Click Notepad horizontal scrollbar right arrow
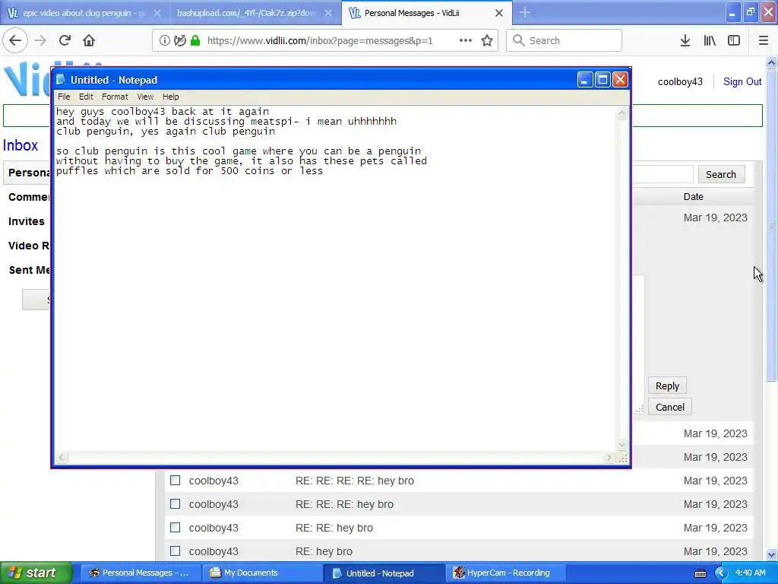The height and width of the screenshot is (584, 778). pyautogui.click(x=609, y=457)
